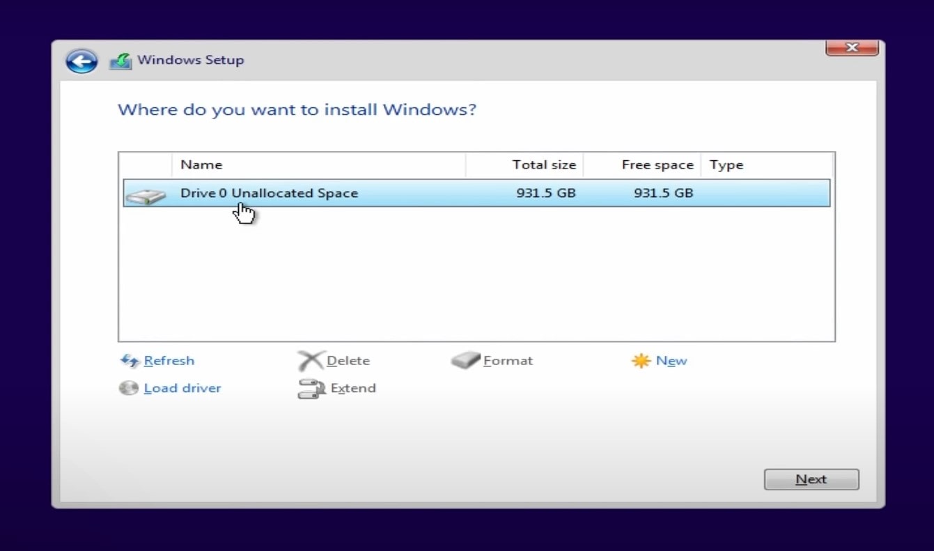Click the New partition star icon
The image size is (934, 551).
coord(641,361)
